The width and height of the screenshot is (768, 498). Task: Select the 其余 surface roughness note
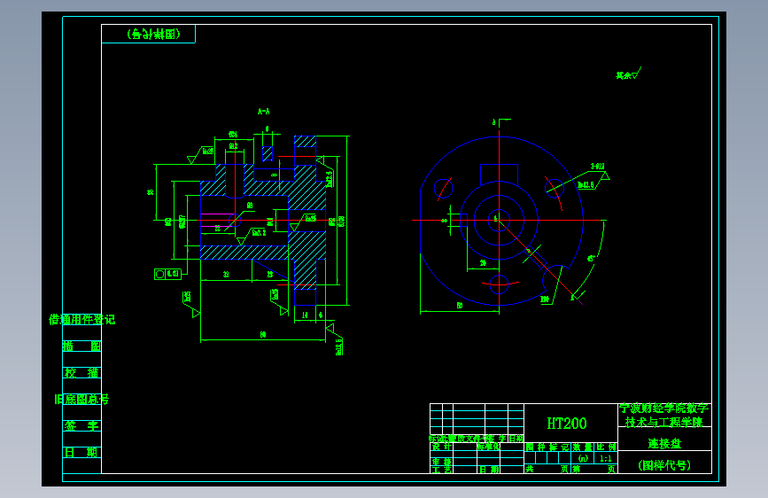(628, 74)
